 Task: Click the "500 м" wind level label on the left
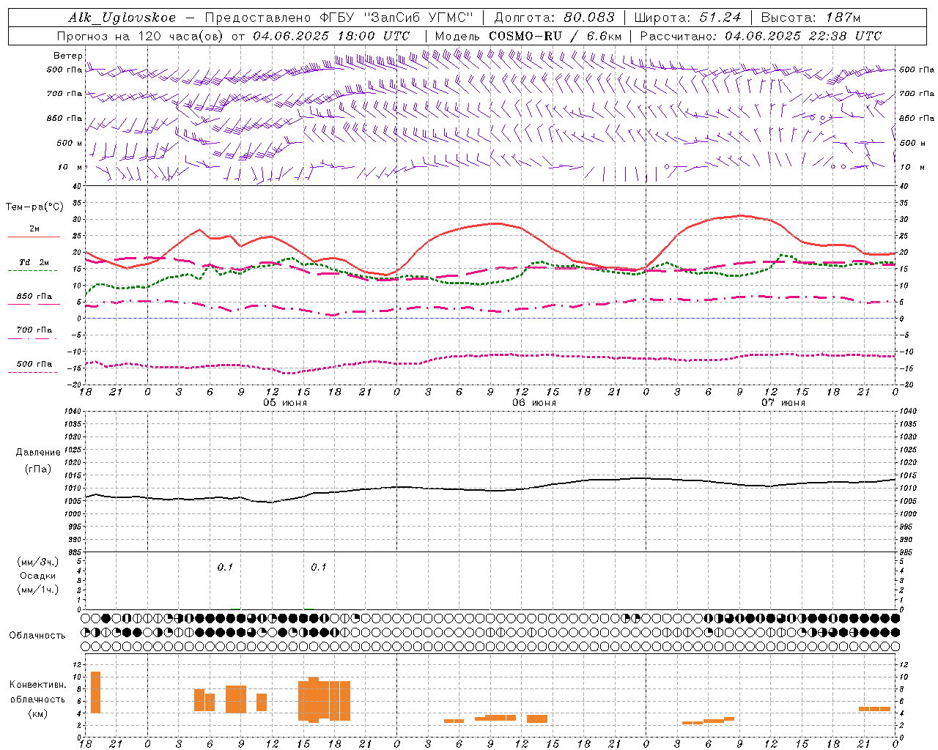pyautogui.click(x=70, y=143)
